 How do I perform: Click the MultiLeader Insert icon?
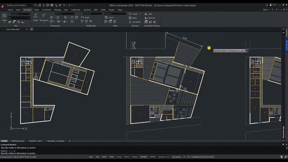click(x=82, y=18)
